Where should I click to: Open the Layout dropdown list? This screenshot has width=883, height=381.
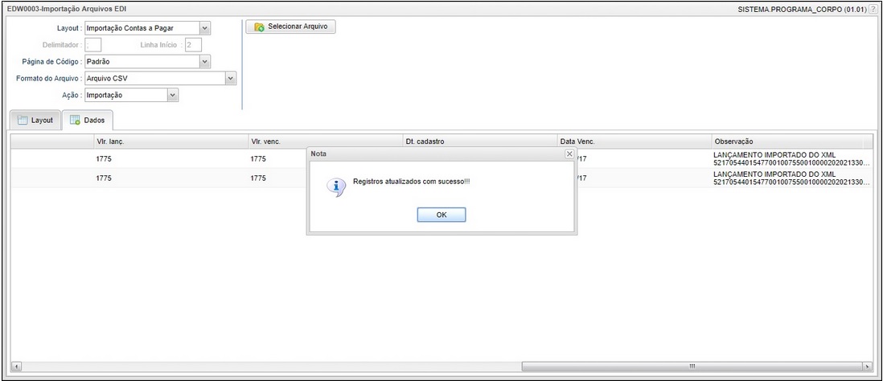(203, 28)
